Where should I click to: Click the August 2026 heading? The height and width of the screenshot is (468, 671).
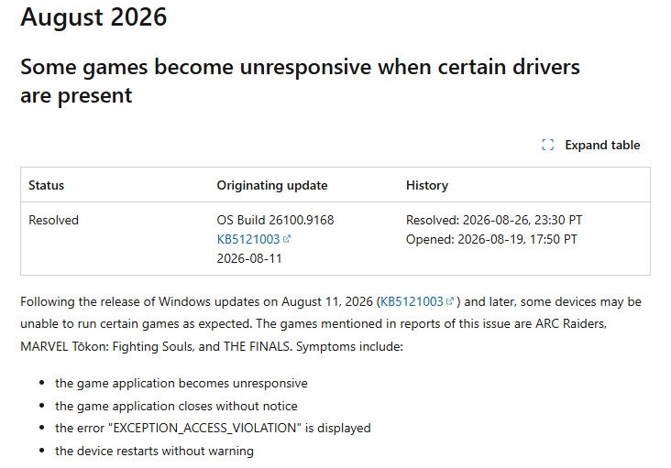click(93, 17)
